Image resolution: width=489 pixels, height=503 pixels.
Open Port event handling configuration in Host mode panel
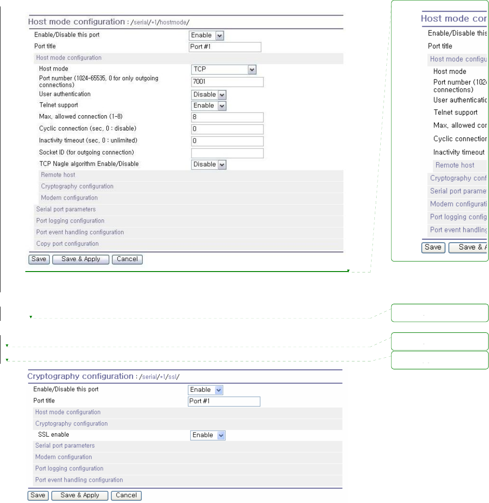point(80,232)
